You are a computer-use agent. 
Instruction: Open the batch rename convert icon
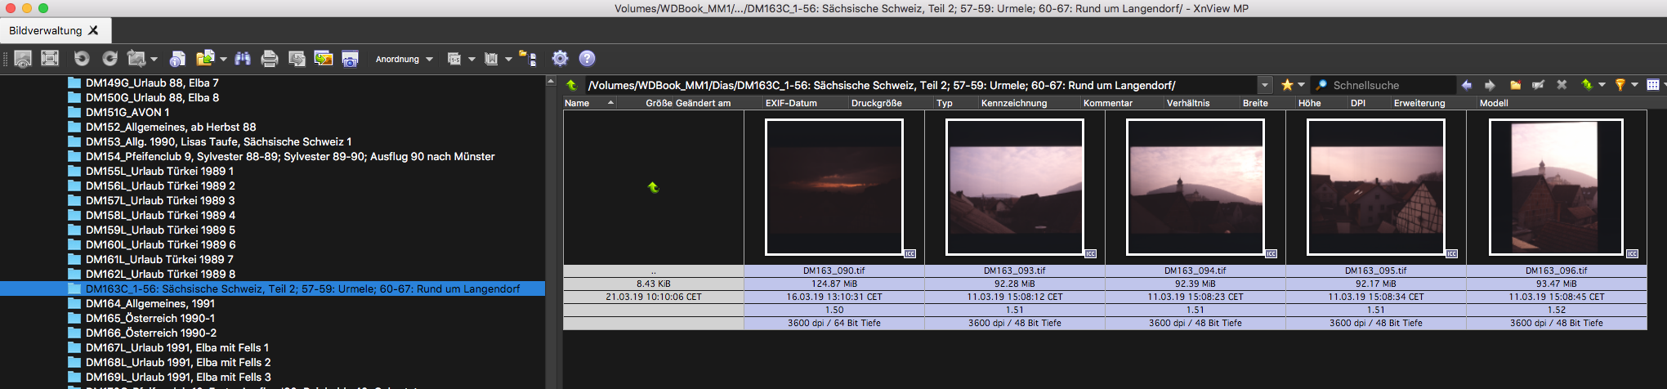tap(297, 59)
